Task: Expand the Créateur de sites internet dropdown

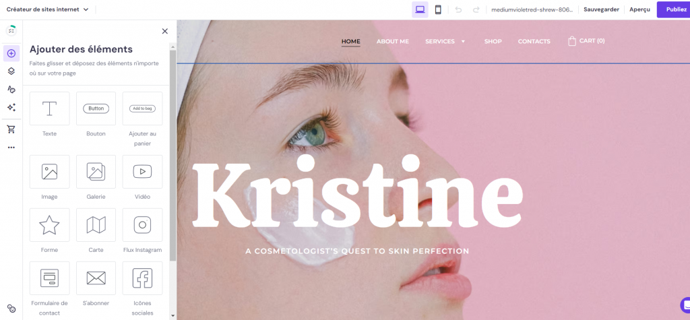Action: [x=47, y=9]
